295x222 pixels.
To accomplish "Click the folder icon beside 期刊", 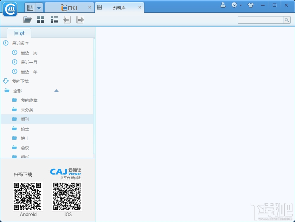I will 15,119.
